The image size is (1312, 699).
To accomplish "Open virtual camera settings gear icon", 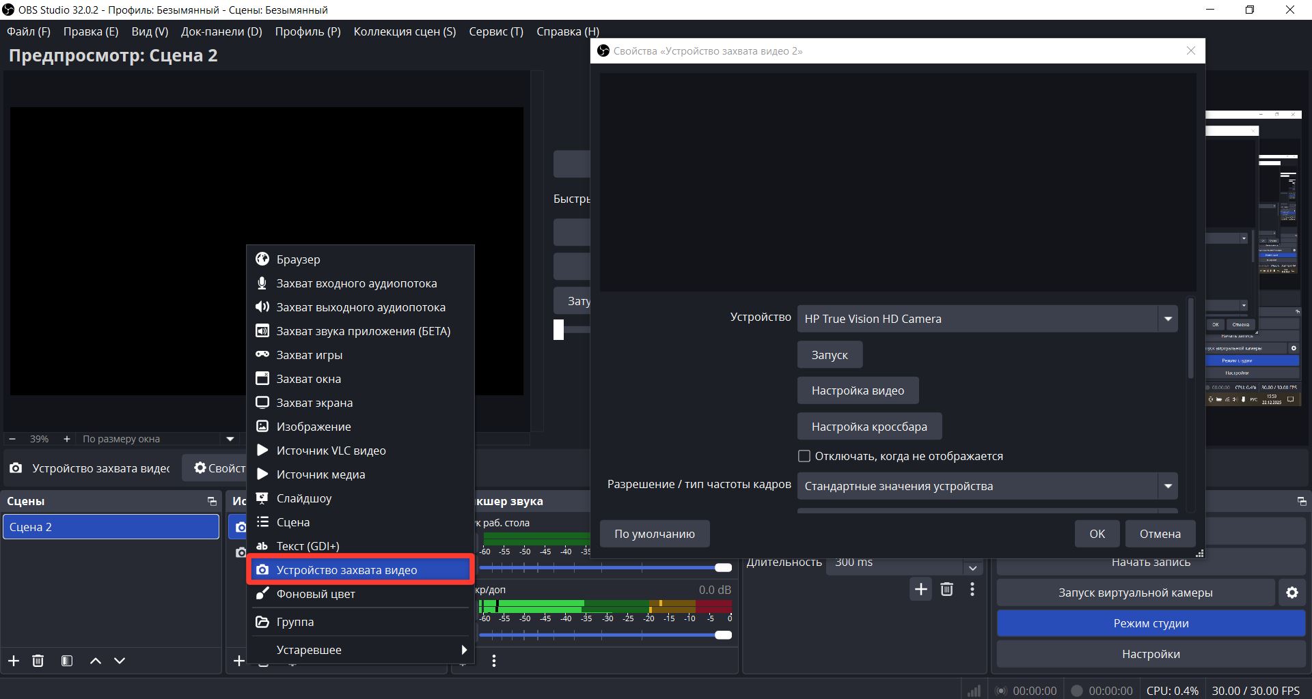I will pyautogui.click(x=1291, y=593).
